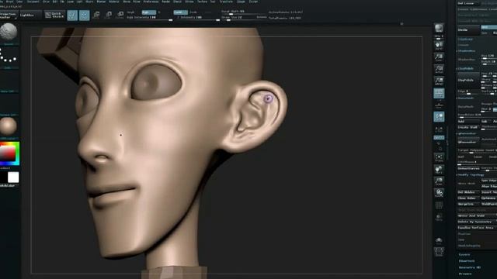Click the Zoom document icon
The image size is (497, 279).
439,57
